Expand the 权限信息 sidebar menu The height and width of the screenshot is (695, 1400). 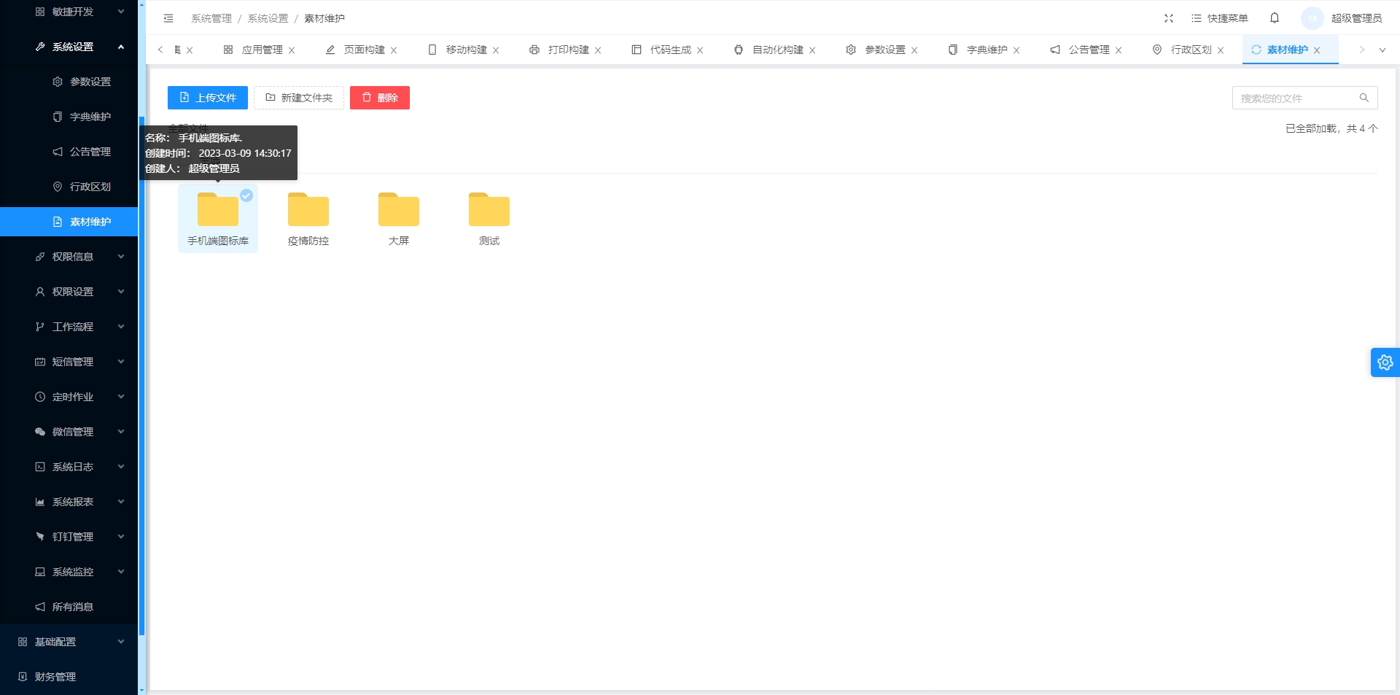coord(73,257)
